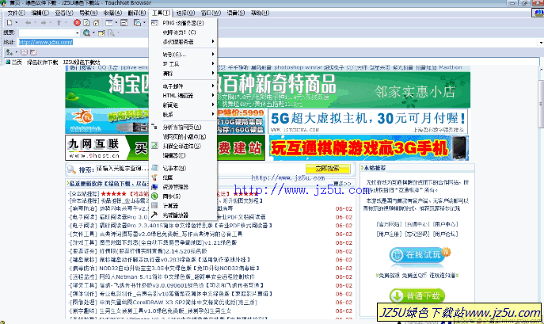Screen dimensions: 544x324
Task: Open the '收藏(A)' menu
Action: click(x=112, y=13)
